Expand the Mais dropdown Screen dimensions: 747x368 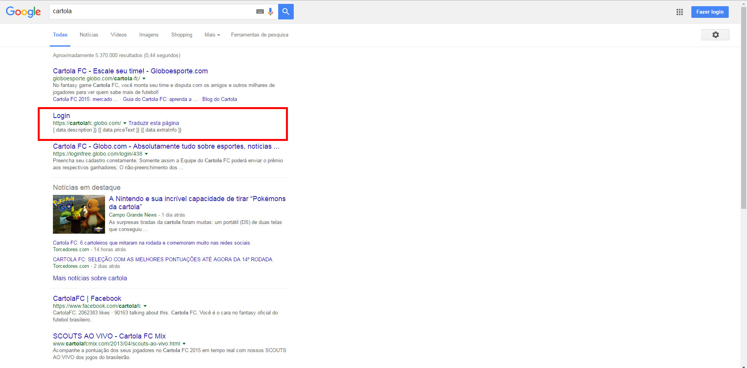tap(212, 35)
